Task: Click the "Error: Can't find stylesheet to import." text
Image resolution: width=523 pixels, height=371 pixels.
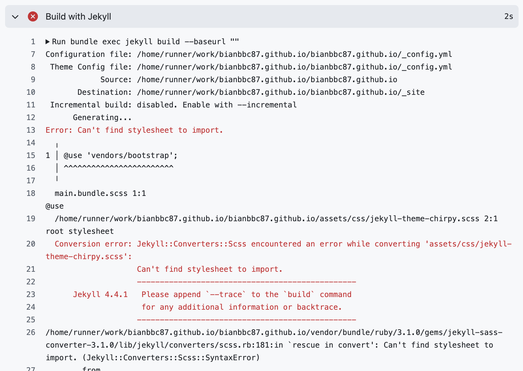Action: tap(134, 130)
